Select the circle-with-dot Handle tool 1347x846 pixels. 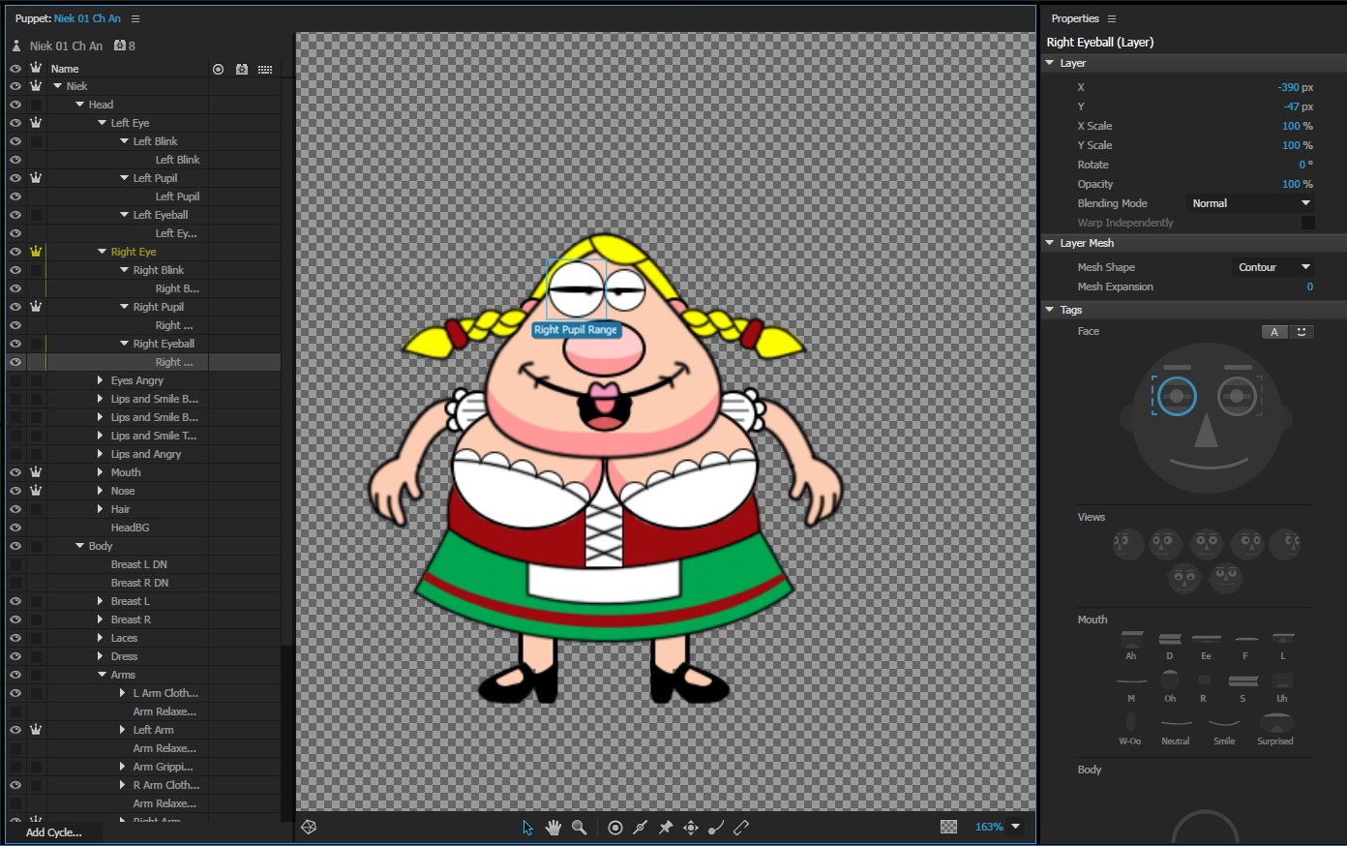[x=614, y=828]
